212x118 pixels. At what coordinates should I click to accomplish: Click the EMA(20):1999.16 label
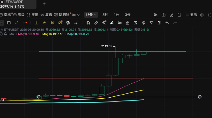click(x=28, y=34)
